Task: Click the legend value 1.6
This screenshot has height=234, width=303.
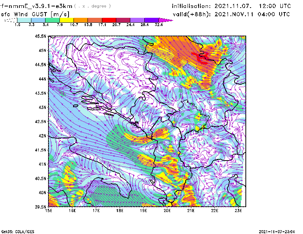Action: pyautogui.click(x=17, y=25)
